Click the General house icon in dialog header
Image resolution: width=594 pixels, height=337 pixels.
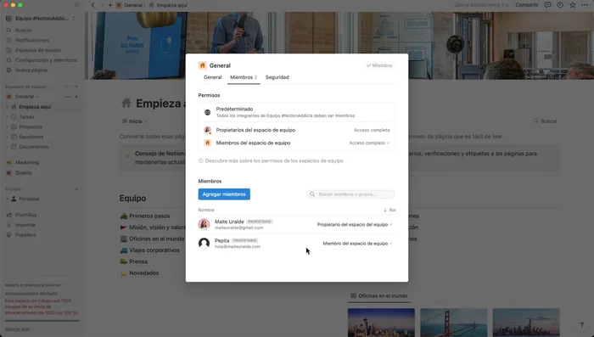tap(202, 65)
